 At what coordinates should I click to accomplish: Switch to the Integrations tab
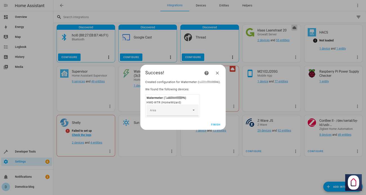175,5
